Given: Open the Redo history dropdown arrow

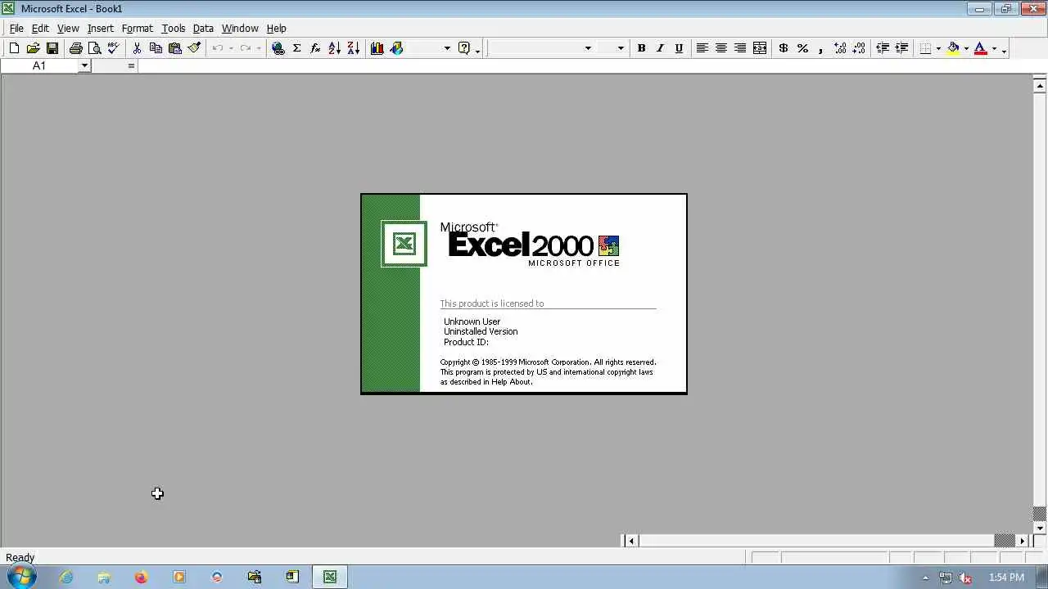Looking at the screenshot, I should [x=259, y=48].
